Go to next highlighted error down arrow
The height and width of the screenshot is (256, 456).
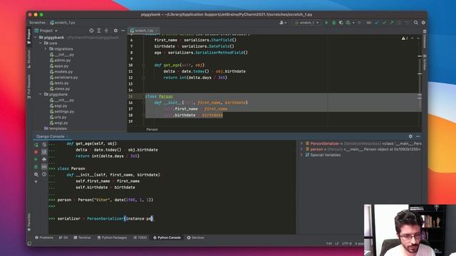(418, 38)
